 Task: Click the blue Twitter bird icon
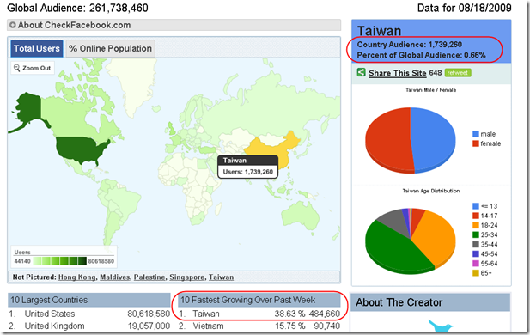441,326
